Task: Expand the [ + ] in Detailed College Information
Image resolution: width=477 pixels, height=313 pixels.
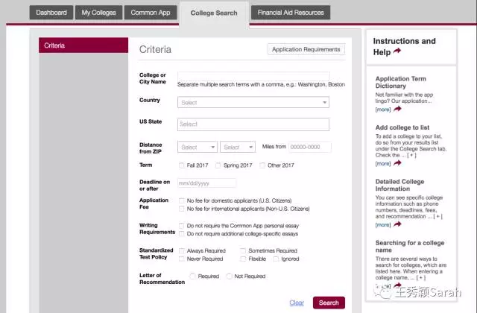Action: tap(437, 216)
